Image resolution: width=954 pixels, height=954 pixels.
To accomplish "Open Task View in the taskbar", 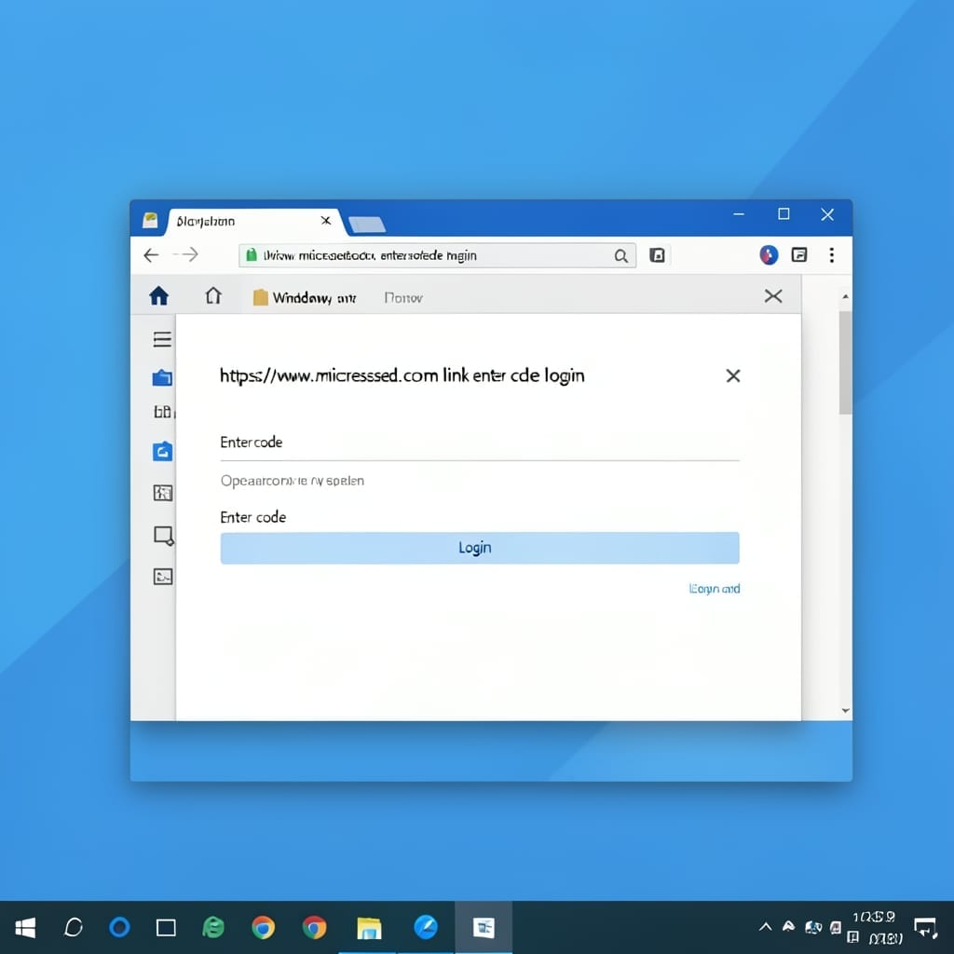I will [166, 928].
